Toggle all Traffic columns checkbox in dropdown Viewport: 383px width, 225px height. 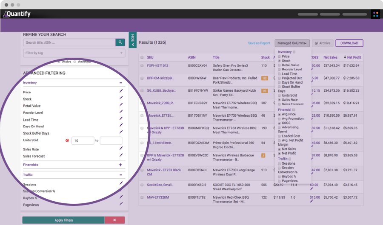pyautogui.click(x=290, y=159)
